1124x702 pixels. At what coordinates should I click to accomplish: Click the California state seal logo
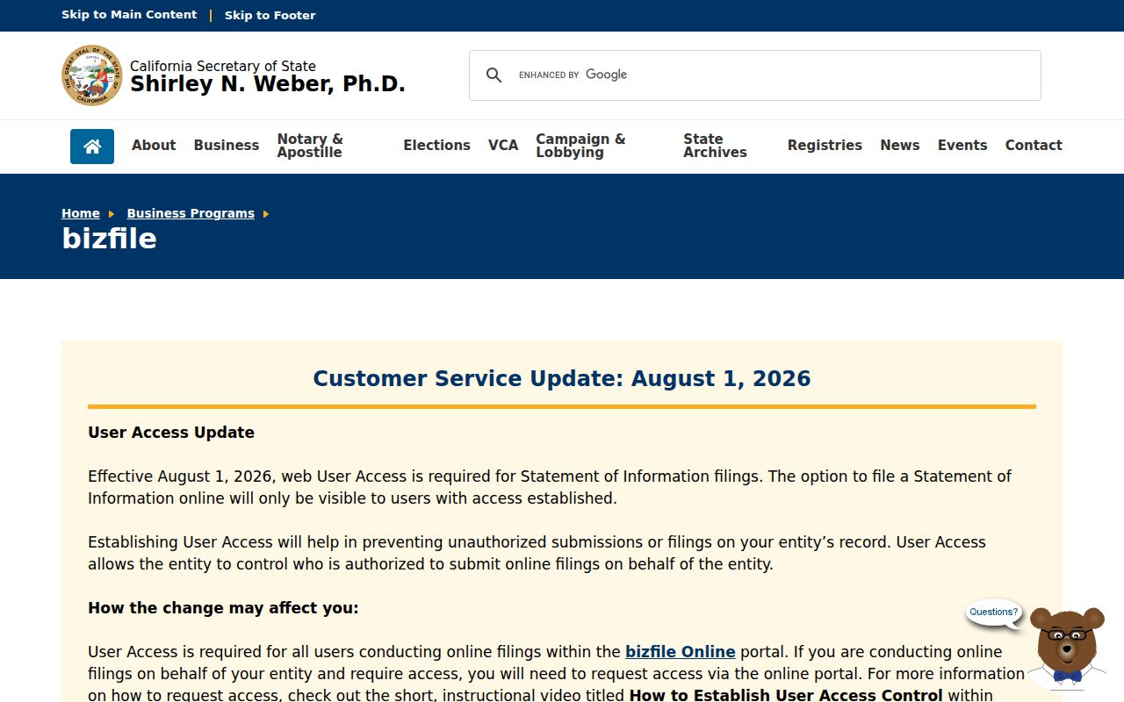click(92, 75)
